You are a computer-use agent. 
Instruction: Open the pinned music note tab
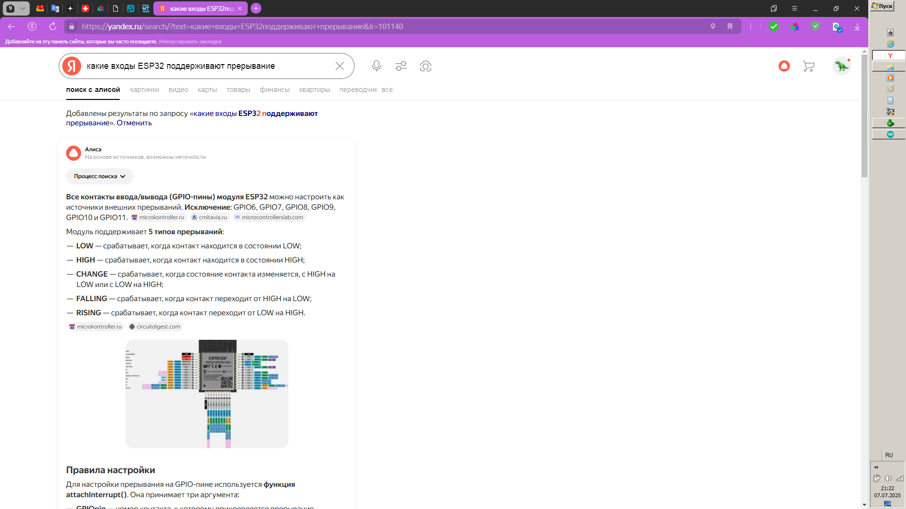(131, 8)
